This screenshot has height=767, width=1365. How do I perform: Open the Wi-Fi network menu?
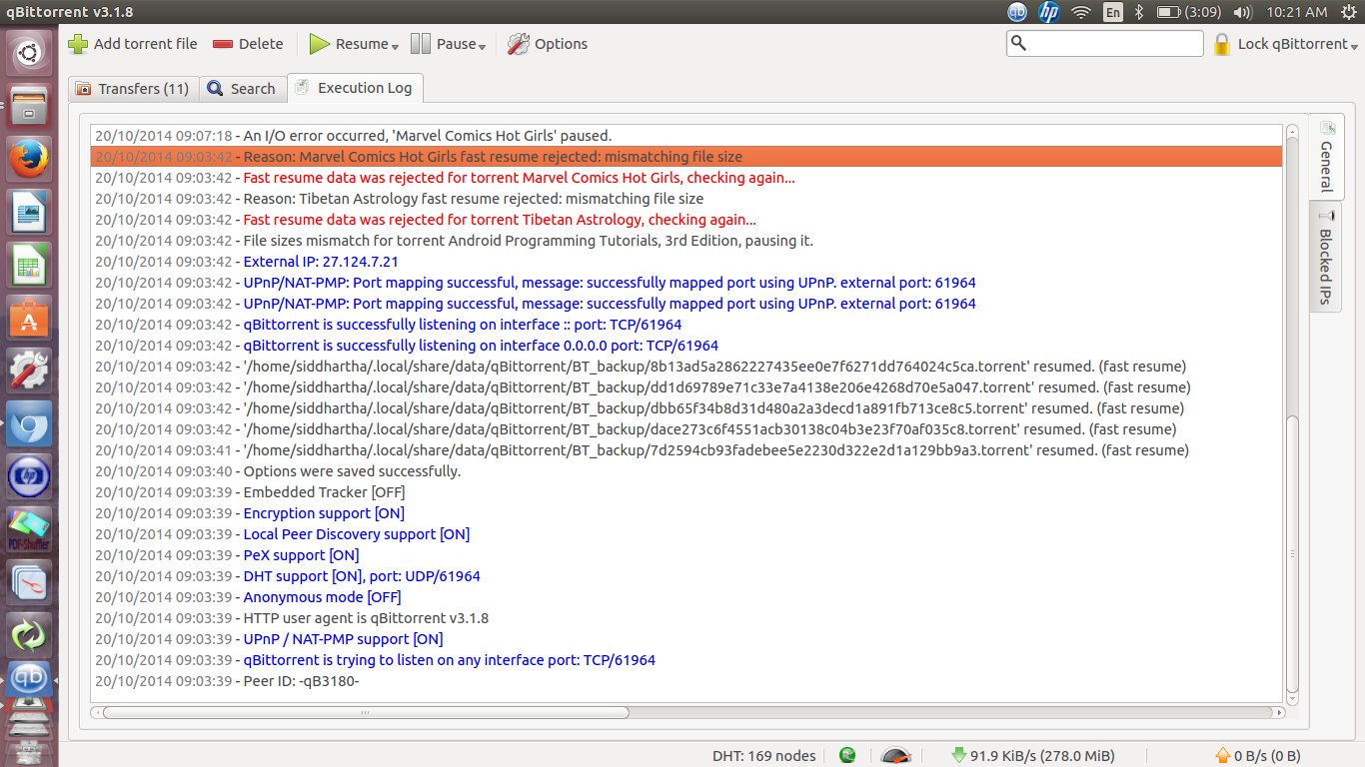tap(1080, 12)
